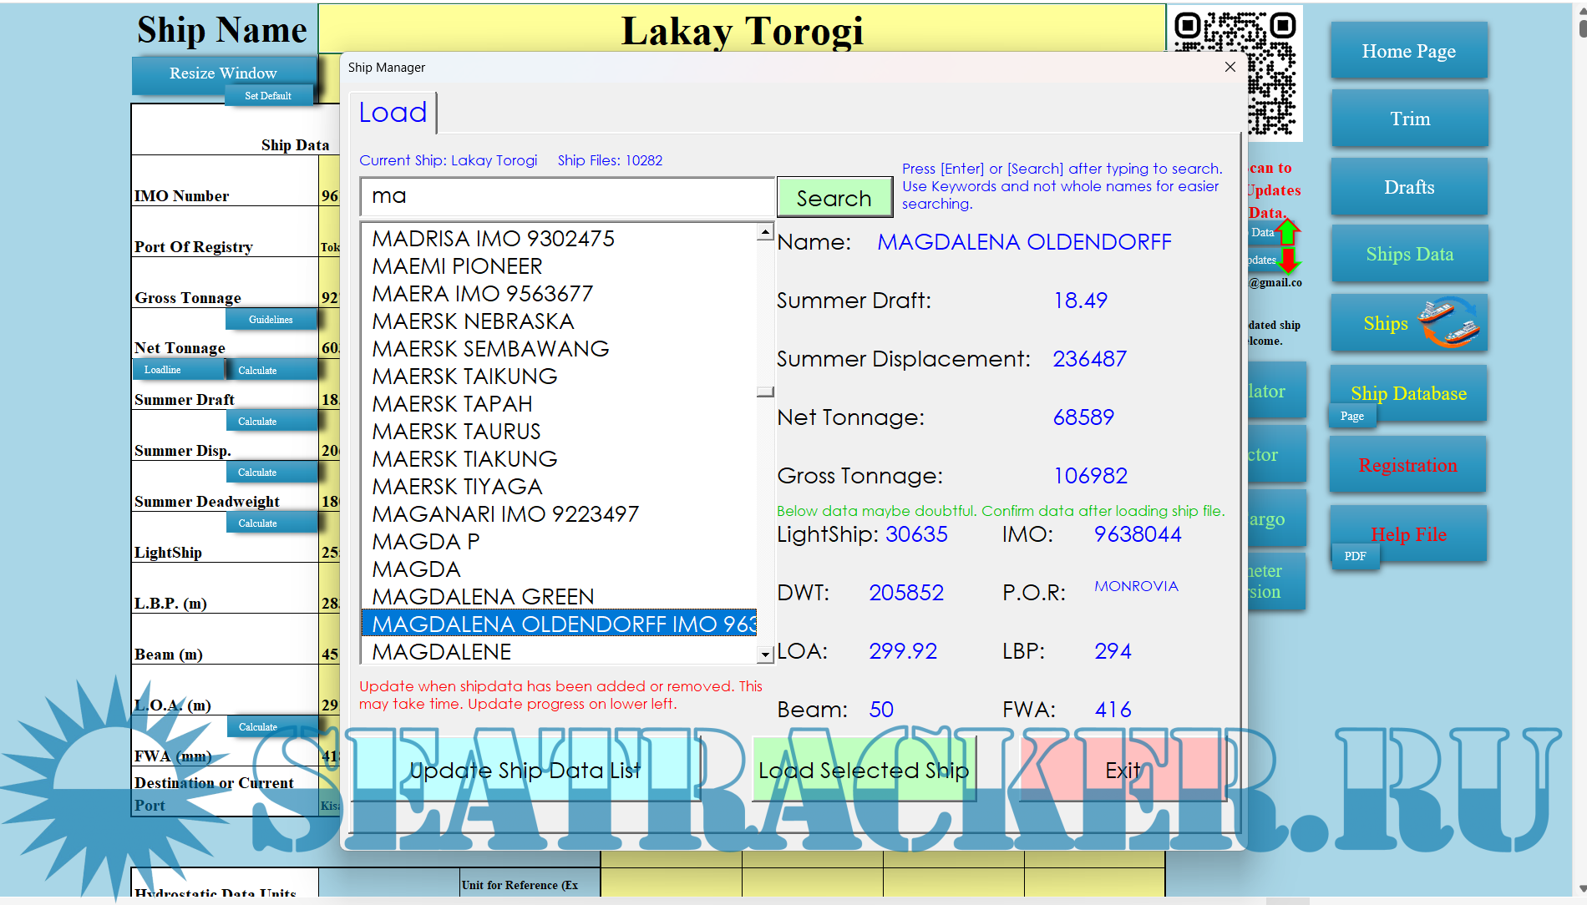Click the ship search text field
This screenshot has width=1587, height=905.
[x=567, y=197]
